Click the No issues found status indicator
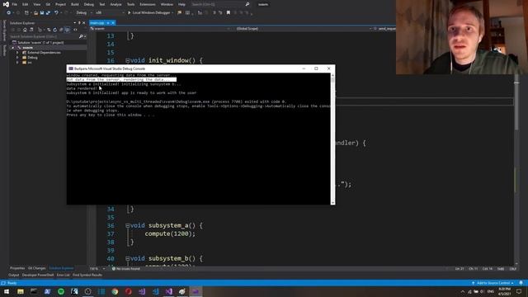The width and height of the screenshot is (528, 297). pos(125,269)
